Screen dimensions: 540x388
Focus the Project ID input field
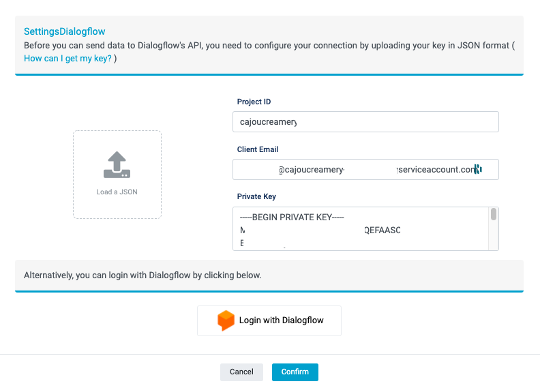point(365,121)
